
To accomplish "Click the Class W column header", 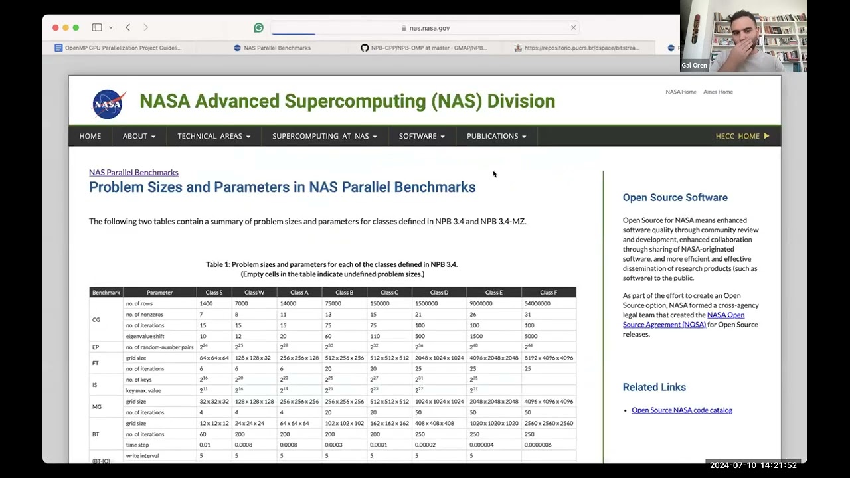I will [254, 292].
